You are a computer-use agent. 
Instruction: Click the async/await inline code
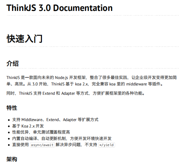[x=42, y=145]
